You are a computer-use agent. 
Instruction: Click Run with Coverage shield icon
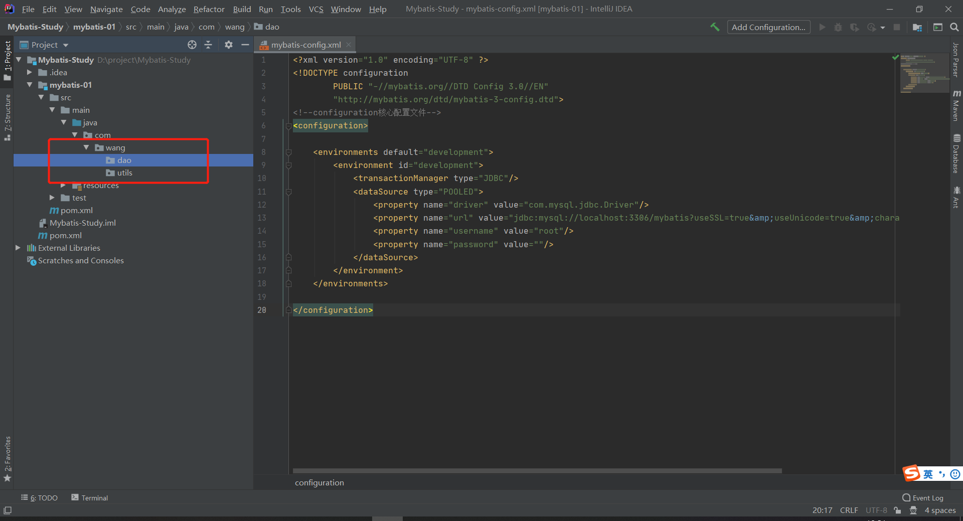tap(855, 27)
